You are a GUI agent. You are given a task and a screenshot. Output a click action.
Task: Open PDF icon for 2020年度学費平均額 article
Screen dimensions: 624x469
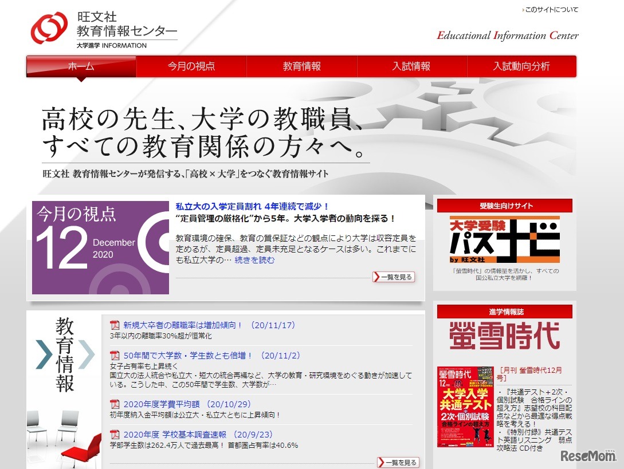115,404
